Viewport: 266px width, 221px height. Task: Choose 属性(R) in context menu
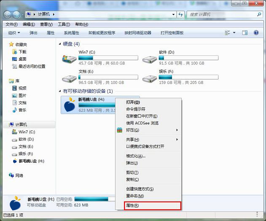tap(152, 205)
